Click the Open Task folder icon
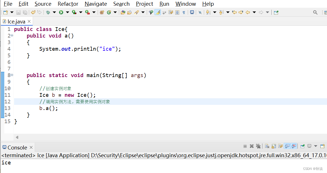This screenshot has height=173, width=327. point(129,13)
